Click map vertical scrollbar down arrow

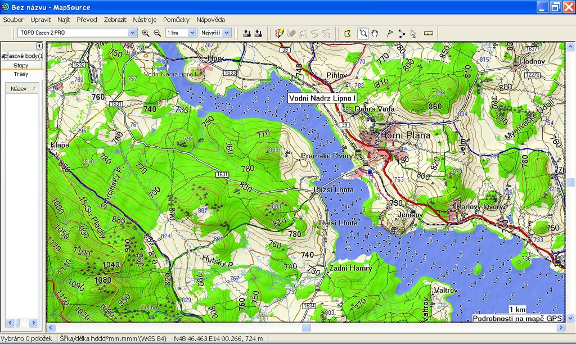[570, 318]
